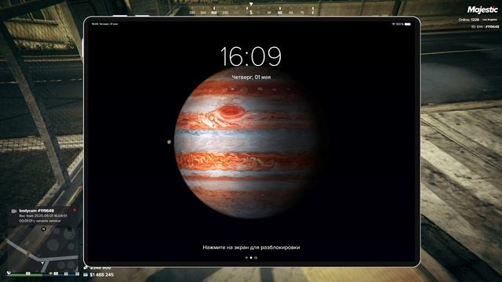Click the 16:09 lock screen clock
This screenshot has width=502, height=282.
click(251, 56)
